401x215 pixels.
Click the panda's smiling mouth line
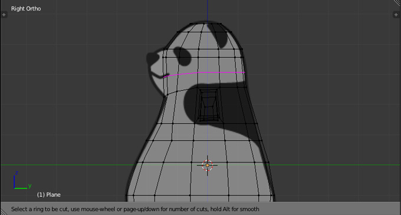(157, 75)
